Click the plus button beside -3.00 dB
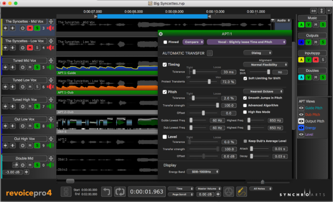Image resolution: width=333 pixels, height=202 pixels. point(26,172)
